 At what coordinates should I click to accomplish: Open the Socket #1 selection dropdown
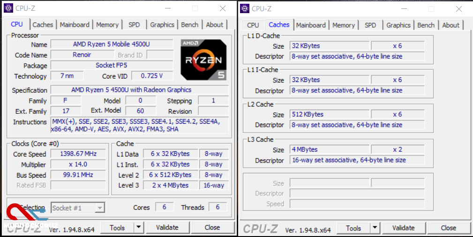(78, 208)
